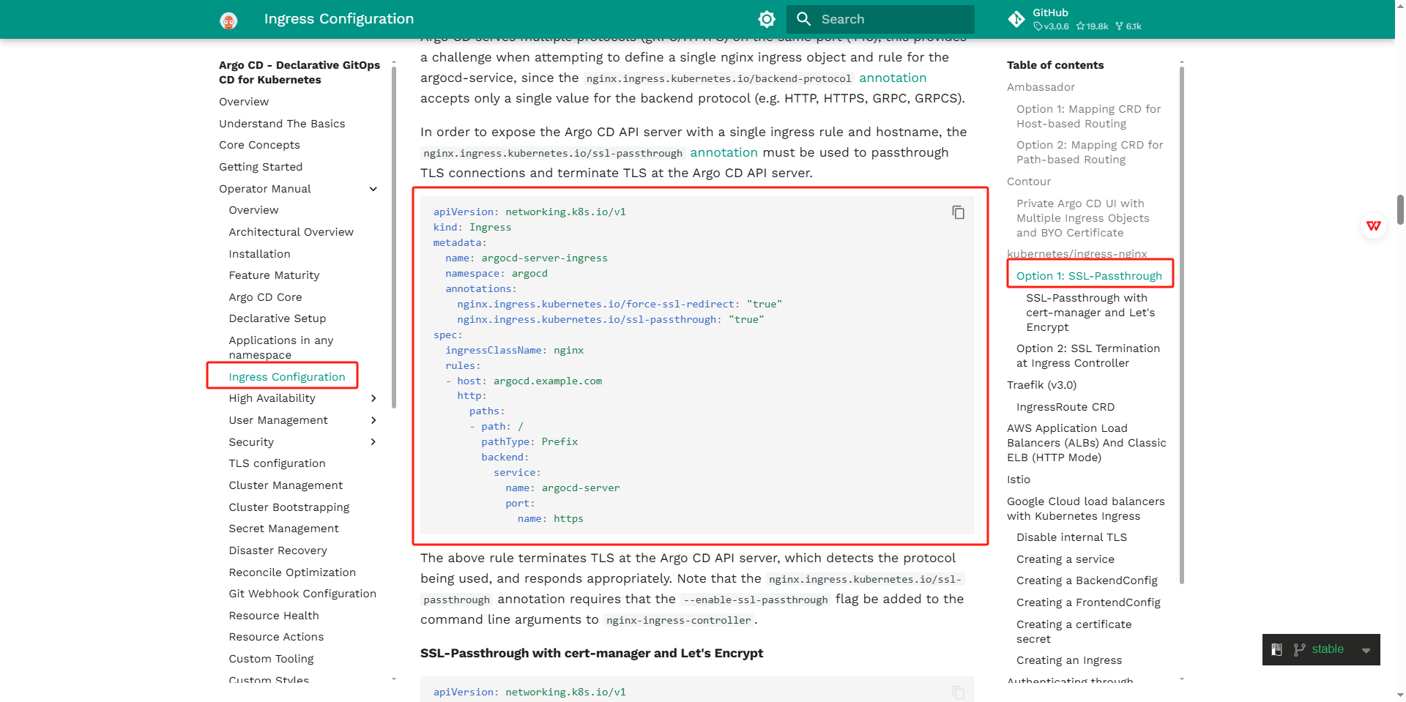Jump to IngressRoute CRD section
This screenshot has width=1406, height=702.
[x=1065, y=407]
